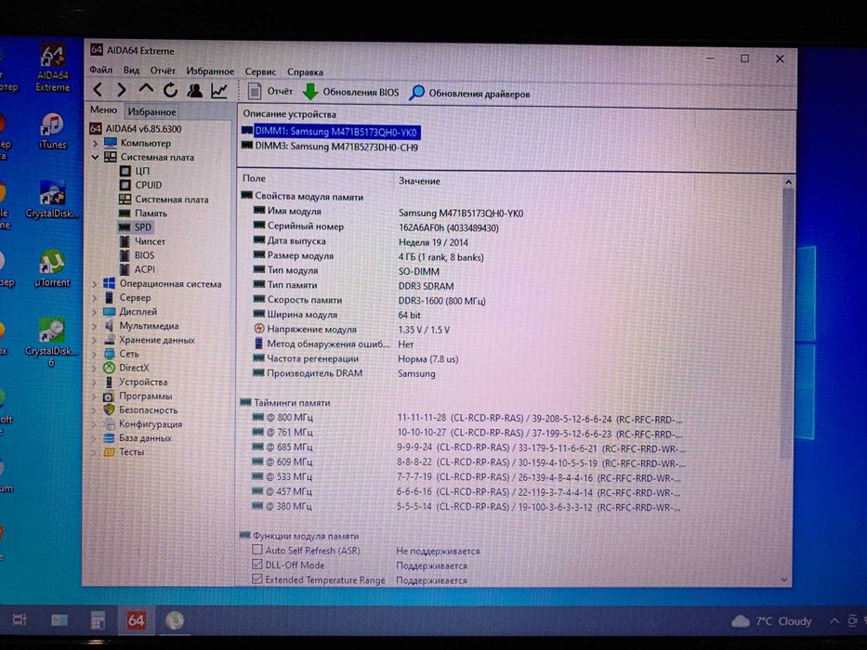Toggle DLL-Off Mode checkbox
This screenshot has width=867, height=650.
click(256, 565)
